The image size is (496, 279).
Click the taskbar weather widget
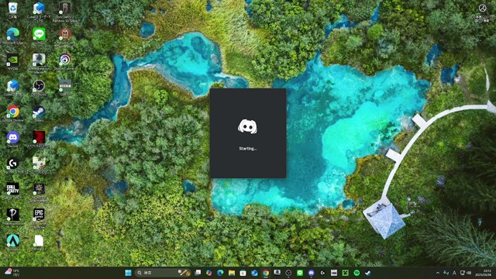(12, 273)
